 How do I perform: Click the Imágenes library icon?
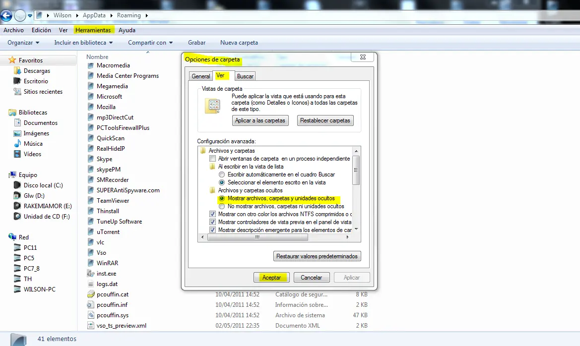pyautogui.click(x=17, y=133)
